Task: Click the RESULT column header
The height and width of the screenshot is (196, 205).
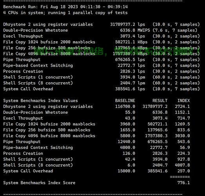Action: coord(160,101)
